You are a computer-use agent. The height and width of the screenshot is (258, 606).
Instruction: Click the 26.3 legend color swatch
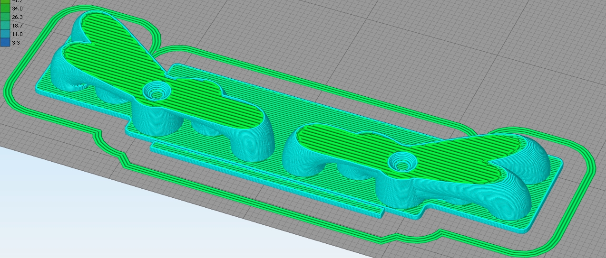[x=6, y=17]
